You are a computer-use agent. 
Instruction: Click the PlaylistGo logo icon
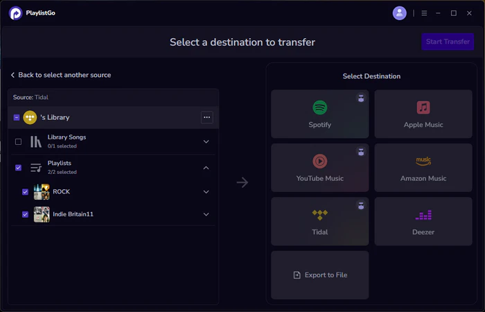point(15,13)
